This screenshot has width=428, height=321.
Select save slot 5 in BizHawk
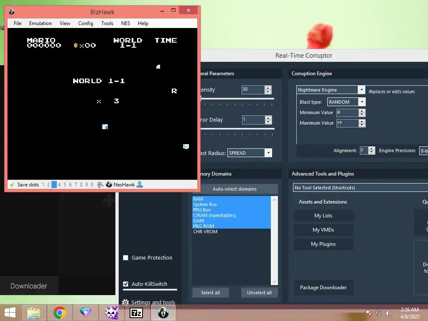coord(65,185)
